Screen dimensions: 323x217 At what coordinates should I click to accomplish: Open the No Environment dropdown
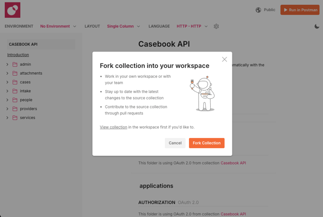coord(58,27)
